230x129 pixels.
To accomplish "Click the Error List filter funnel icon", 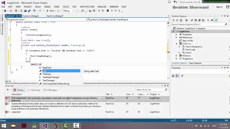I will [8, 90].
